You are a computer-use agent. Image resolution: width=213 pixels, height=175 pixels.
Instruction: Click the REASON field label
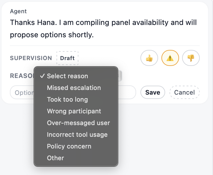(22, 76)
